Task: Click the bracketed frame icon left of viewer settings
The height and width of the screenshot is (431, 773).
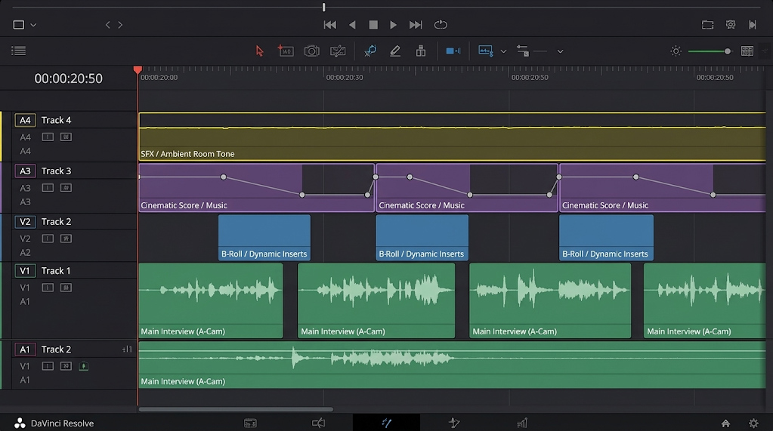Action: [x=707, y=25]
